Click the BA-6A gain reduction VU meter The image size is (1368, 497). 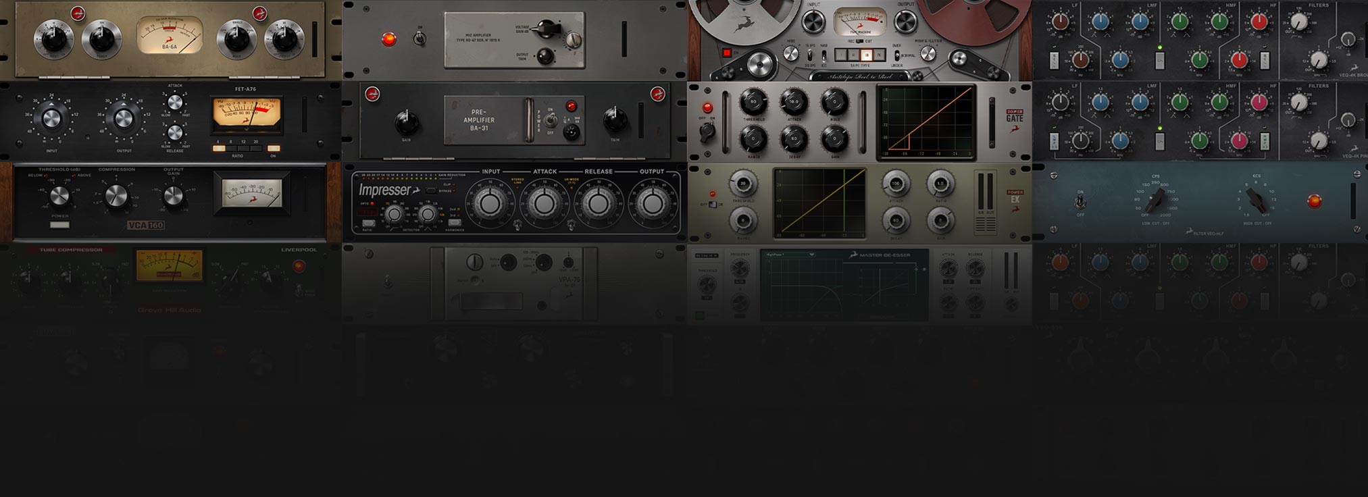click(x=170, y=35)
